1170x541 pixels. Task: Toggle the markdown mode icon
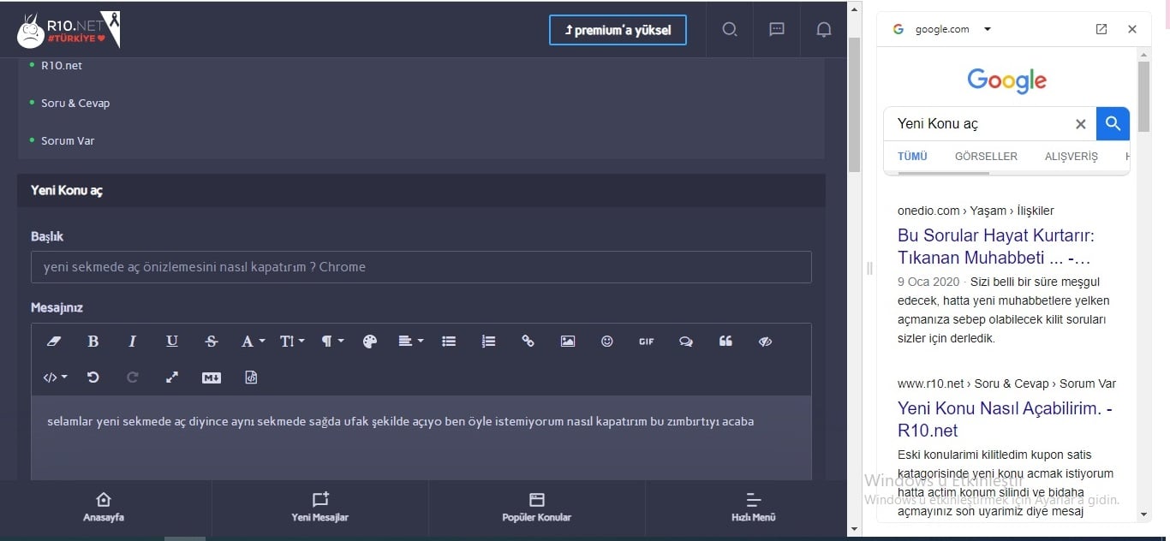click(212, 378)
